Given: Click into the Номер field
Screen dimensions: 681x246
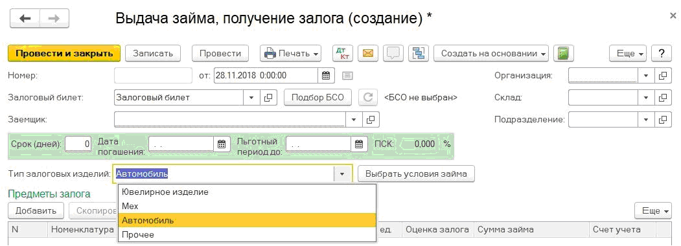Looking at the screenshot, I should 153,76.
